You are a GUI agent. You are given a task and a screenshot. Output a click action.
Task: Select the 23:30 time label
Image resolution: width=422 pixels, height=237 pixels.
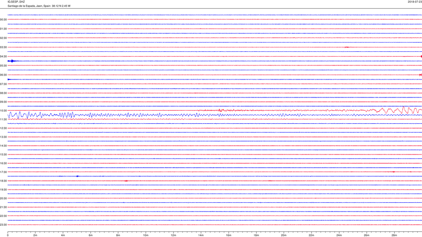coord(4,225)
